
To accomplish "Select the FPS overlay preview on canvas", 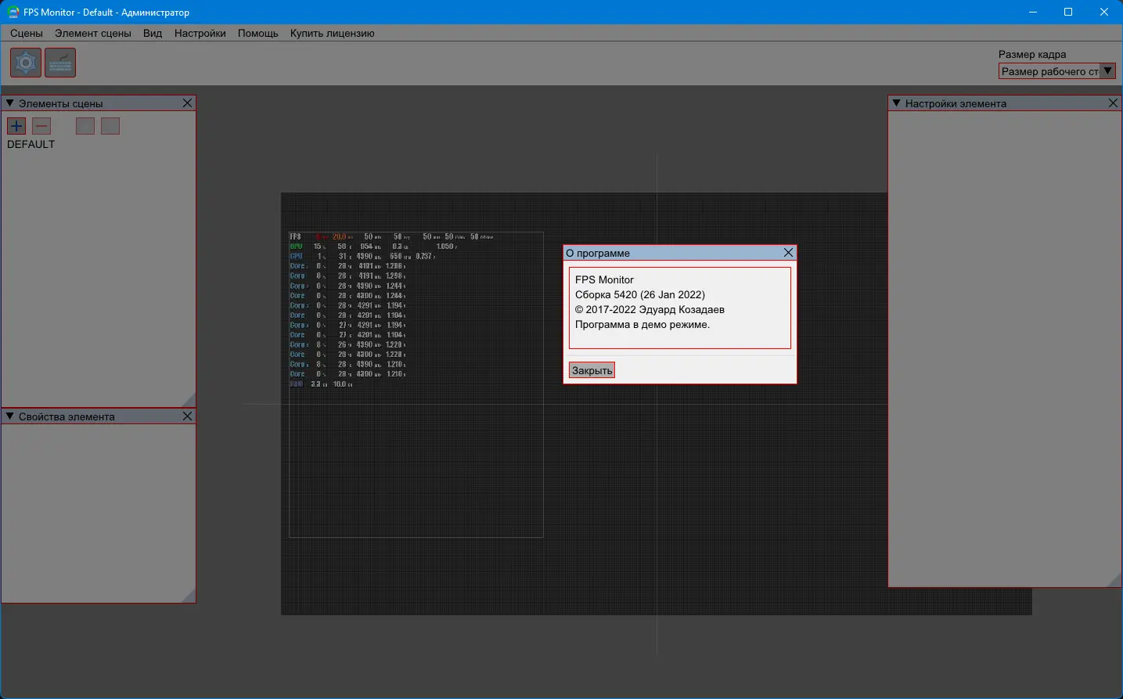I will [x=416, y=384].
